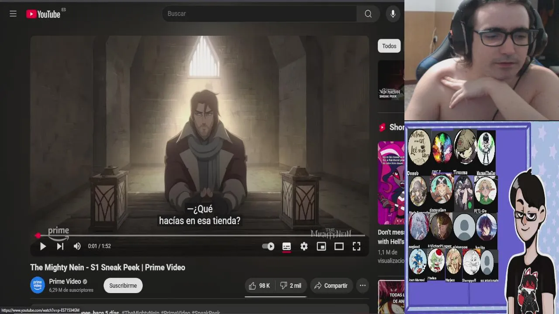Open the YouTube guide hamburger menu

(x=13, y=14)
